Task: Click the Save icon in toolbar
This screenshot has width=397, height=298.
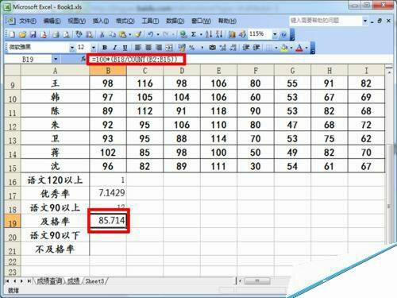Action: [x=33, y=34]
